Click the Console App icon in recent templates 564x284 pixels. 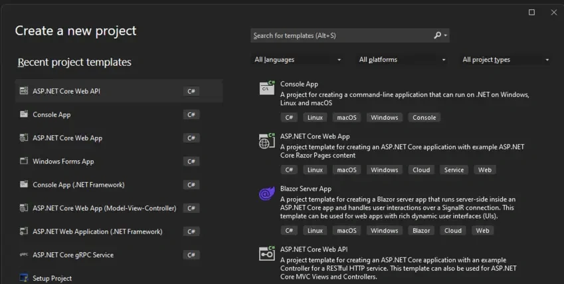tap(24, 114)
